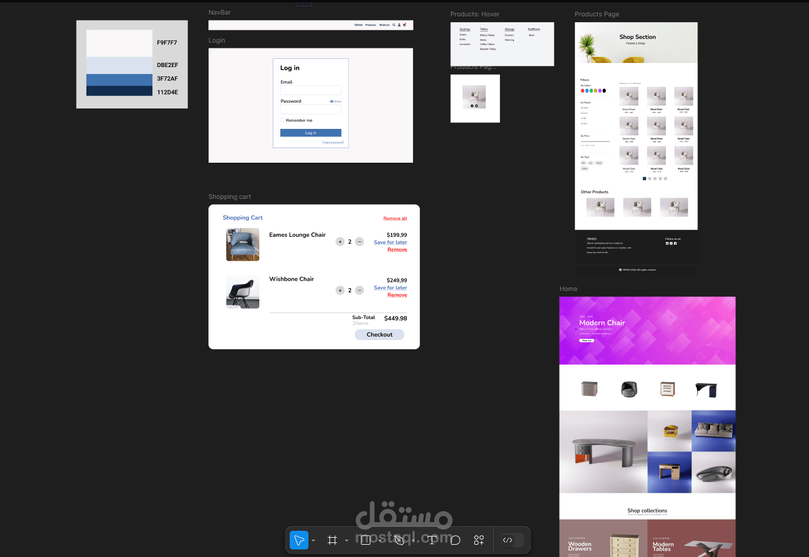Select the Comment tool

pyautogui.click(x=456, y=540)
